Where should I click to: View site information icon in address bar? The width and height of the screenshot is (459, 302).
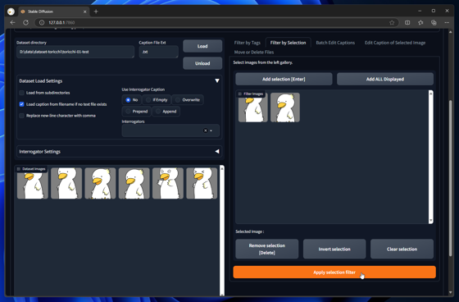pyautogui.click(x=42, y=23)
